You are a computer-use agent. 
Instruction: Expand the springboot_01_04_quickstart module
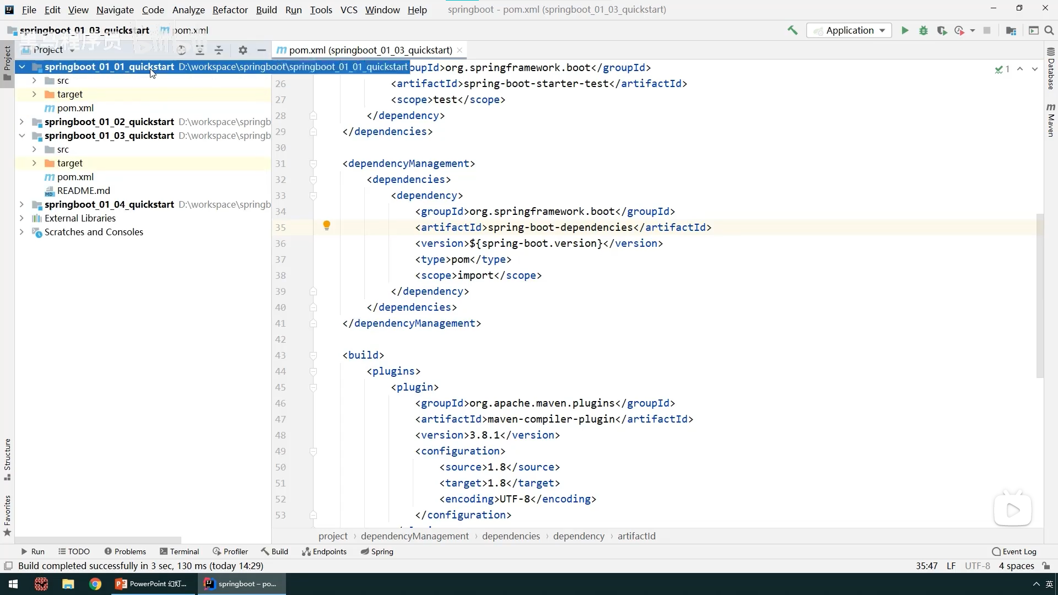(21, 204)
